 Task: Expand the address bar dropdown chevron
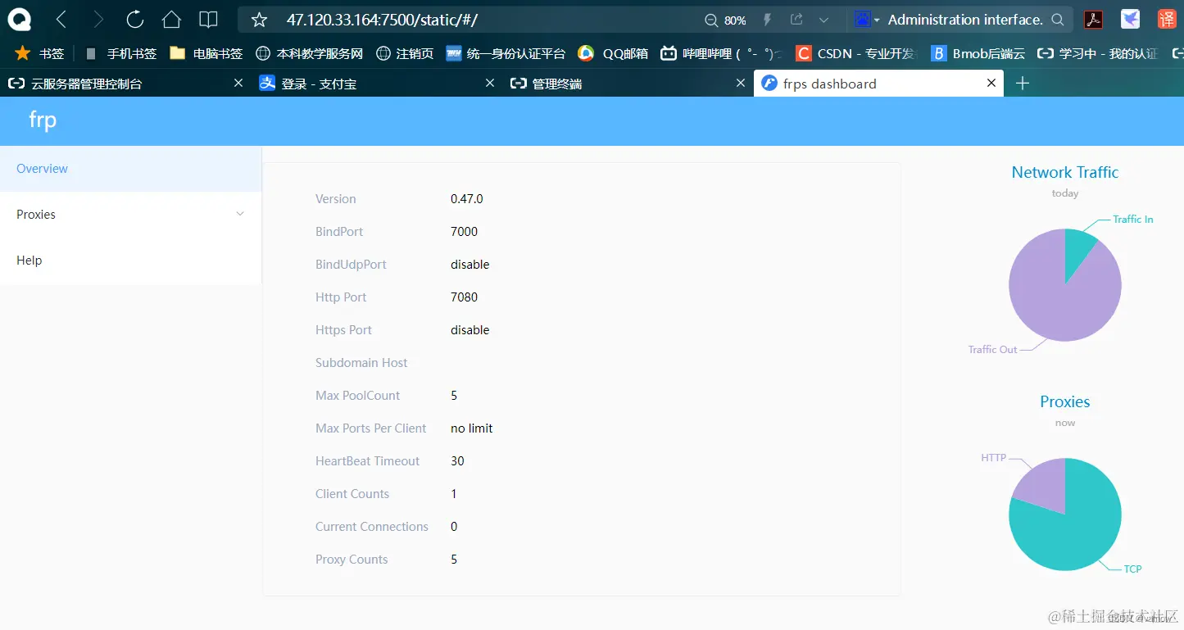coord(824,20)
